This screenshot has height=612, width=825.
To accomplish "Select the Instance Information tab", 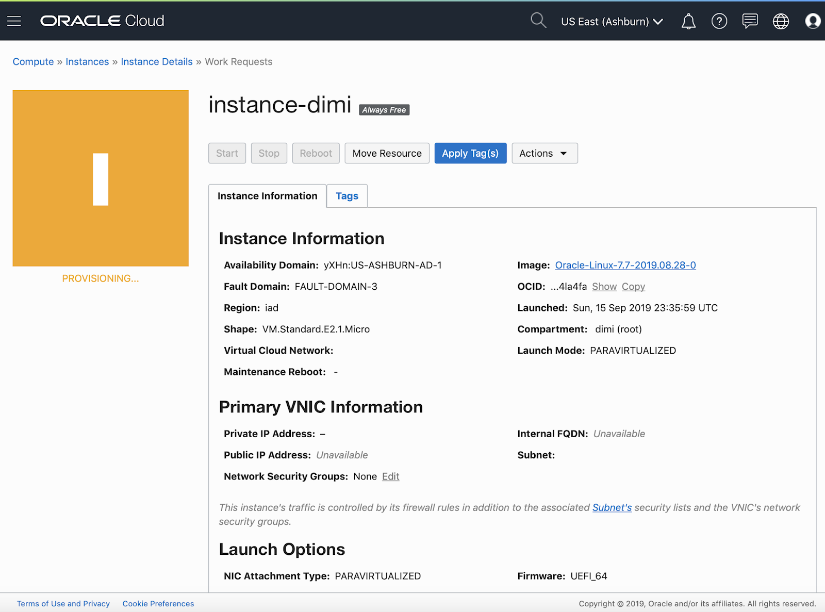I will [x=267, y=196].
